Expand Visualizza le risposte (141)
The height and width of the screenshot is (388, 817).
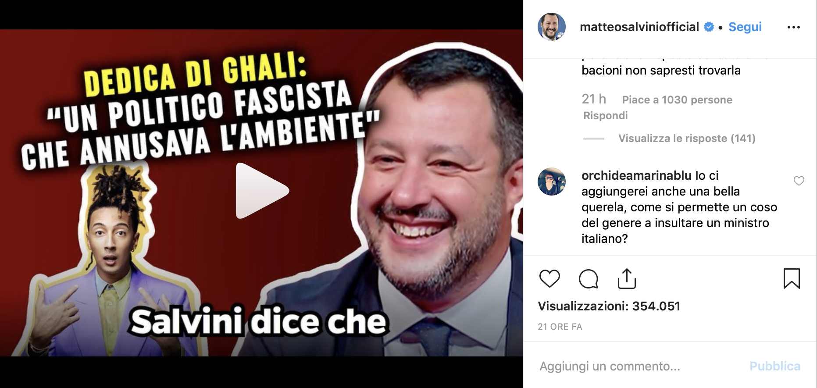(x=687, y=139)
